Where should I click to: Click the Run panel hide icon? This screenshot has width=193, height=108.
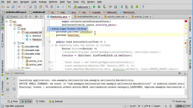185,73
